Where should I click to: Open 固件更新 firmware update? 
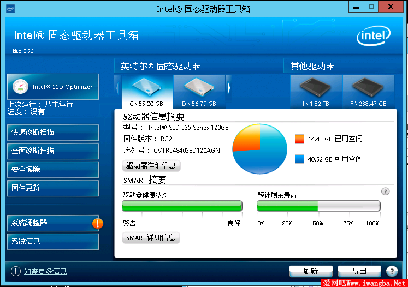coord(53,188)
